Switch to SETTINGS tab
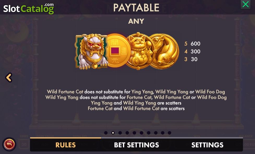Image resolution: width=255 pixels, height=154 pixels. click(207, 145)
